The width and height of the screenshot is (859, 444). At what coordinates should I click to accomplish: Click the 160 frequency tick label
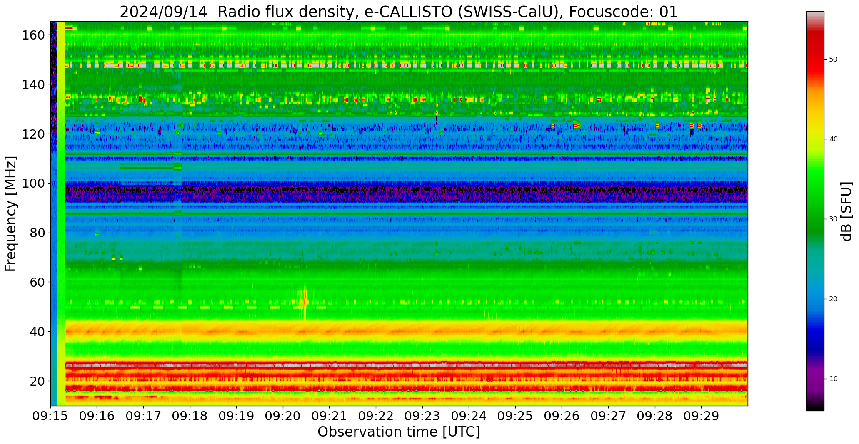pyautogui.click(x=33, y=35)
